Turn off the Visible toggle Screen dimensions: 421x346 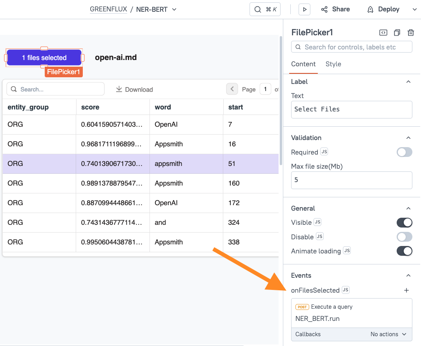click(x=404, y=222)
